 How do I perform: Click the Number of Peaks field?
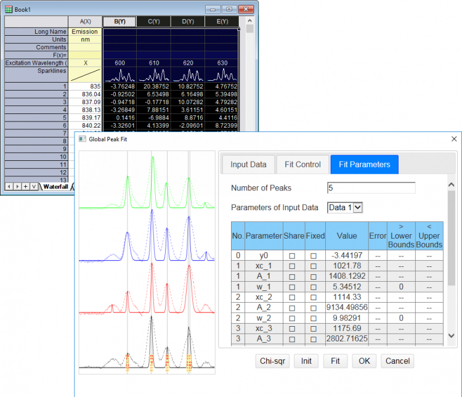tap(371, 188)
